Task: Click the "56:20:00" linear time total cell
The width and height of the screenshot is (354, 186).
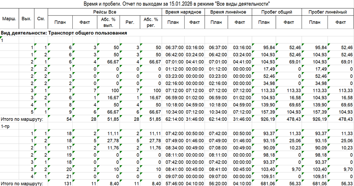Action: (217, 183)
